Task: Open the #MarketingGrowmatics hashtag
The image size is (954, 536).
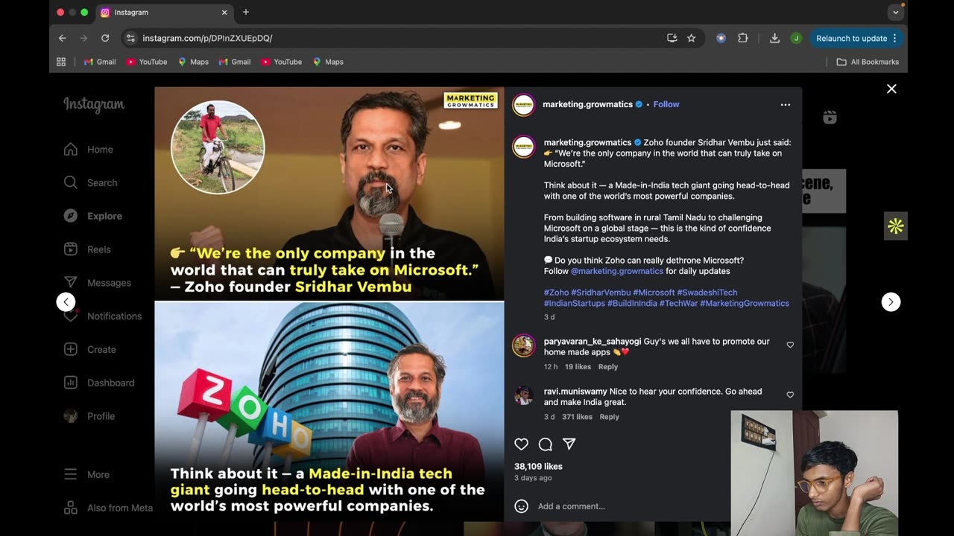Action: [745, 303]
